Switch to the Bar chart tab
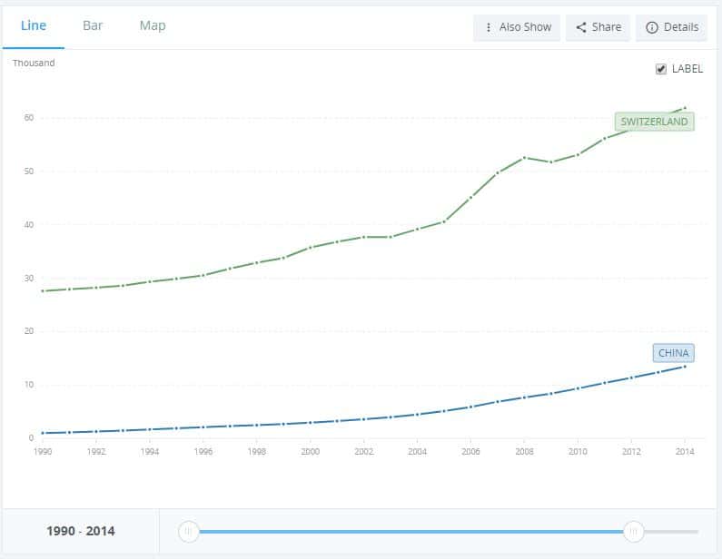Screen dimensions: 722x559 click(x=93, y=25)
